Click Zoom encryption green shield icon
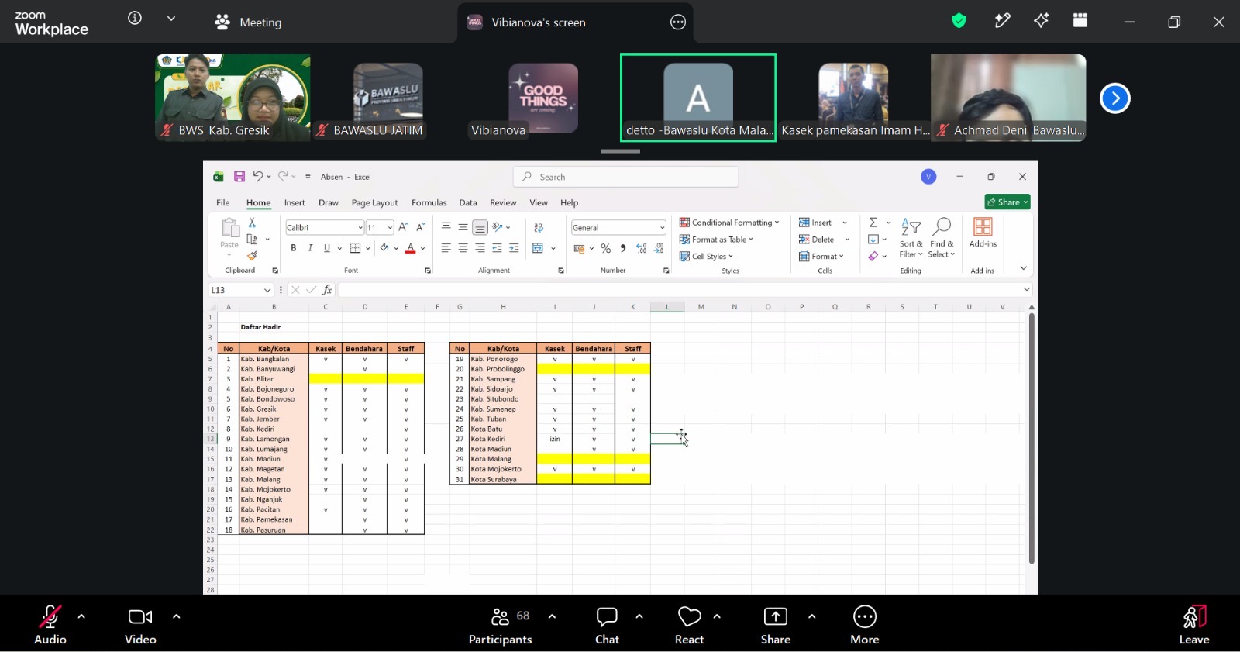This screenshot has height=652, width=1240. point(959,21)
